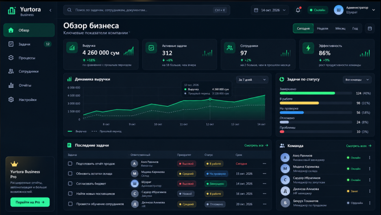381x215 pixels.
Task: Click the 4 260 000 сум revenue value
Action: (101, 53)
